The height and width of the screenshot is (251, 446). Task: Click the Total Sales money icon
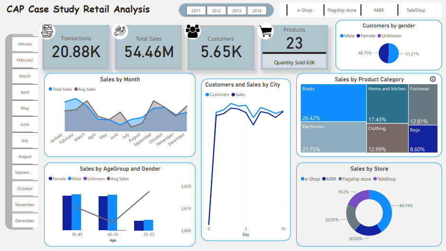(119, 31)
